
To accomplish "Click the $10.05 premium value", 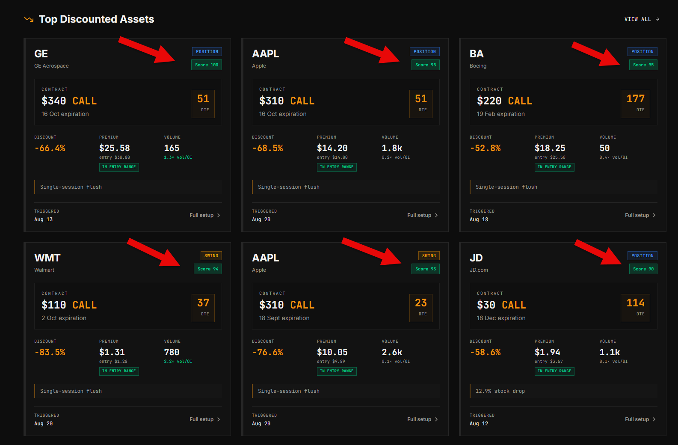I will click(x=332, y=353).
